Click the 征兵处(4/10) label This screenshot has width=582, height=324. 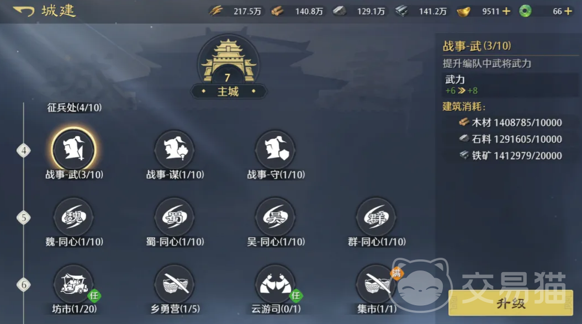[74, 108]
